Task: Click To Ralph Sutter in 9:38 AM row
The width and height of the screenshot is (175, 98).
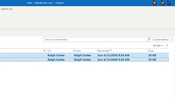Action: 56,60
